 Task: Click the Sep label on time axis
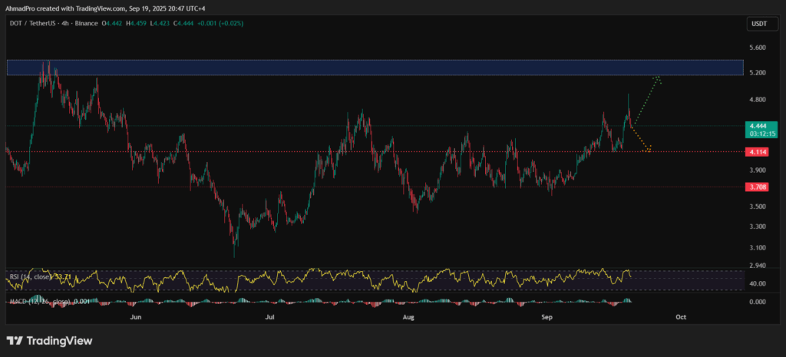(x=547, y=318)
